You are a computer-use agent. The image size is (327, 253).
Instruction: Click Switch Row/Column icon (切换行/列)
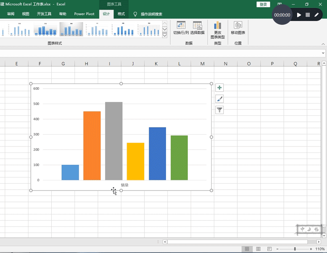(x=181, y=28)
